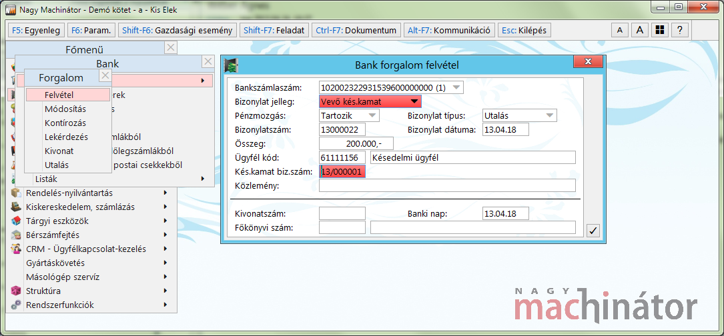Click the Bizonylat dátuma field

(505, 129)
